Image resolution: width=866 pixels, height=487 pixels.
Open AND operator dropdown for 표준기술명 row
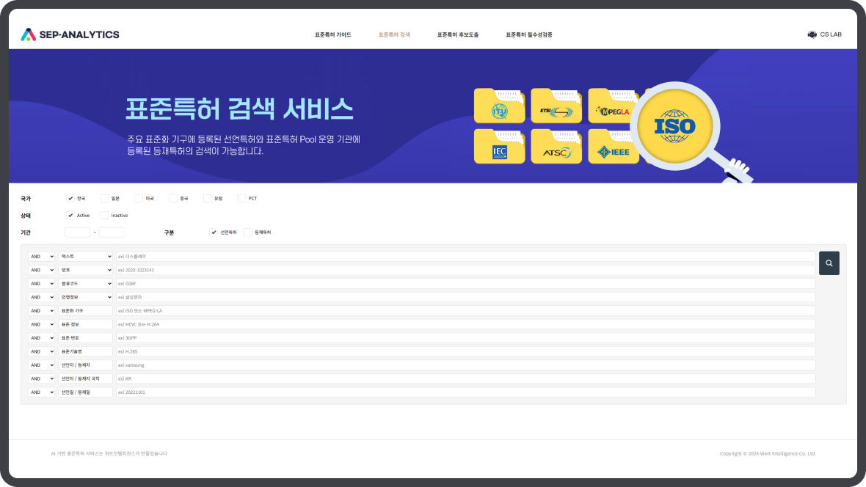[x=41, y=351]
